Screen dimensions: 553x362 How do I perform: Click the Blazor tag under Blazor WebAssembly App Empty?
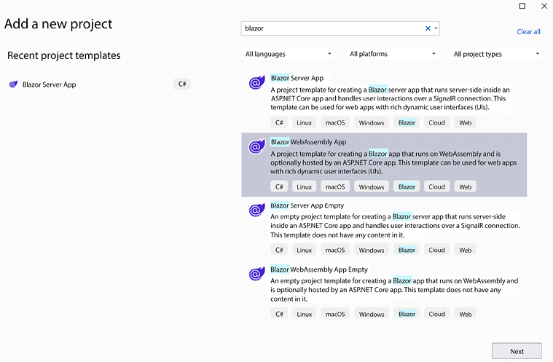click(407, 314)
